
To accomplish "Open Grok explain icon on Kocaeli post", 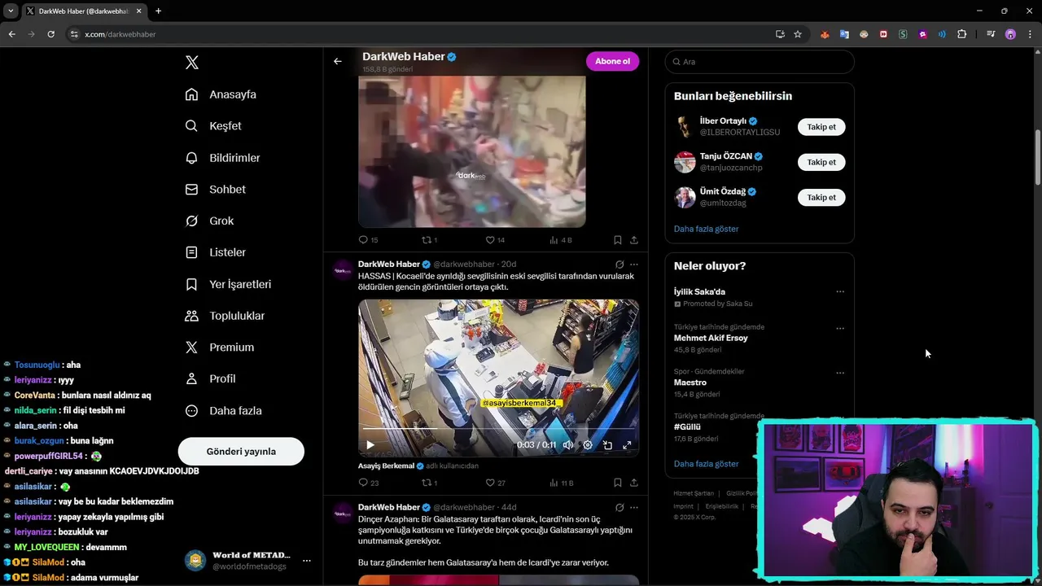I will 620,265.
